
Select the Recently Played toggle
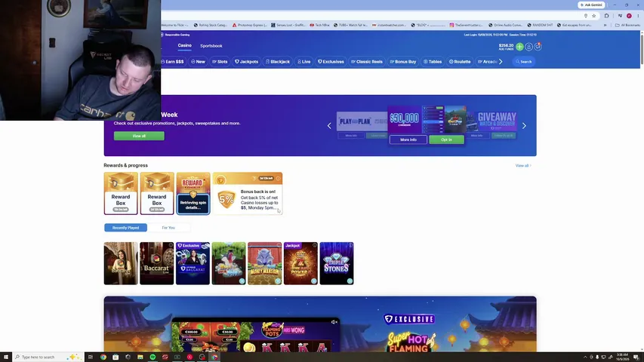tap(125, 227)
